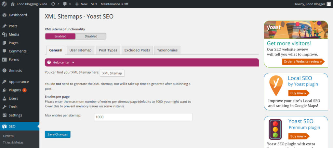Viewport: 333px width, 148px height.
Task: Click the Users person icon
Action: tap(4, 99)
